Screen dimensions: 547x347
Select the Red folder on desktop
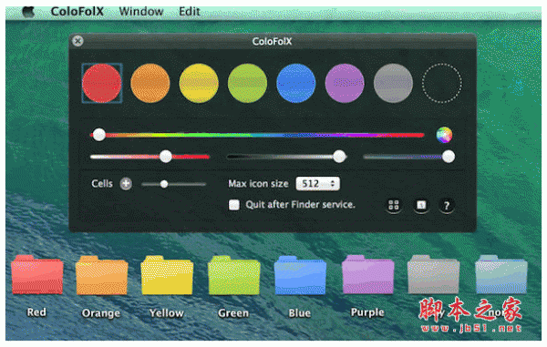[37, 275]
